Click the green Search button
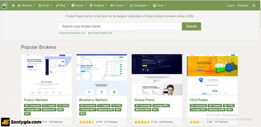 coord(191,26)
